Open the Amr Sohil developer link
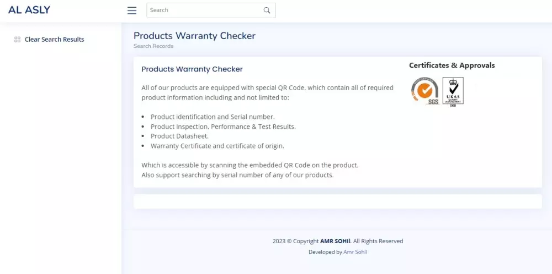Viewport: 552px width, 274px height. [x=355, y=252]
